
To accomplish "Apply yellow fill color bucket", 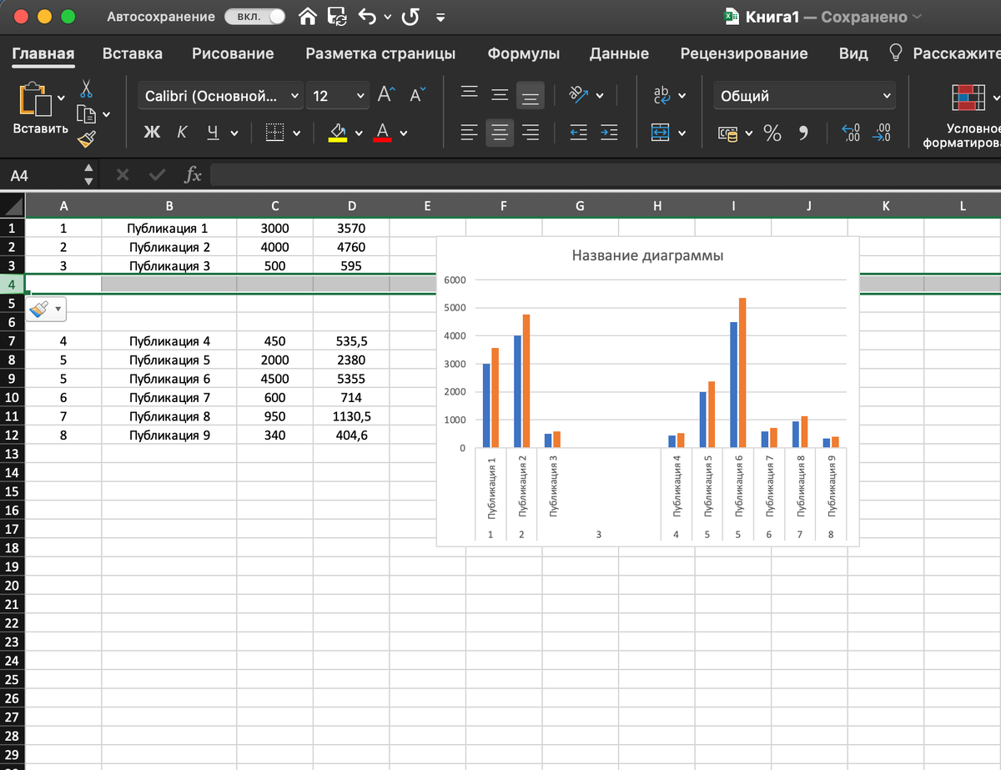I will [338, 133].
